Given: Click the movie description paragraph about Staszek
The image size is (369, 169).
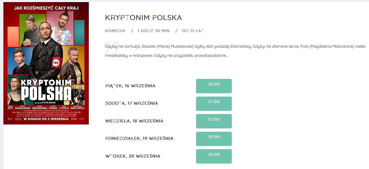Looking at the screenshot, I should tap(234, 51).
